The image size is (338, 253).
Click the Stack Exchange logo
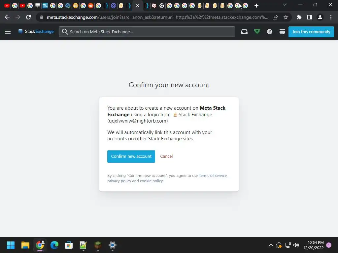(x=36, y=32)
